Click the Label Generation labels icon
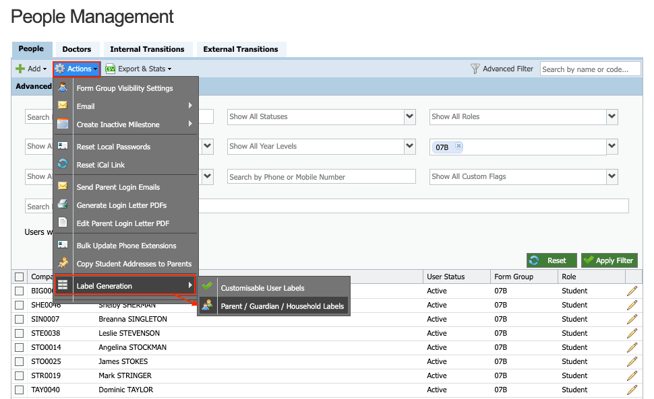The width and height of the screenshot is (654, 399). point(63,285)
